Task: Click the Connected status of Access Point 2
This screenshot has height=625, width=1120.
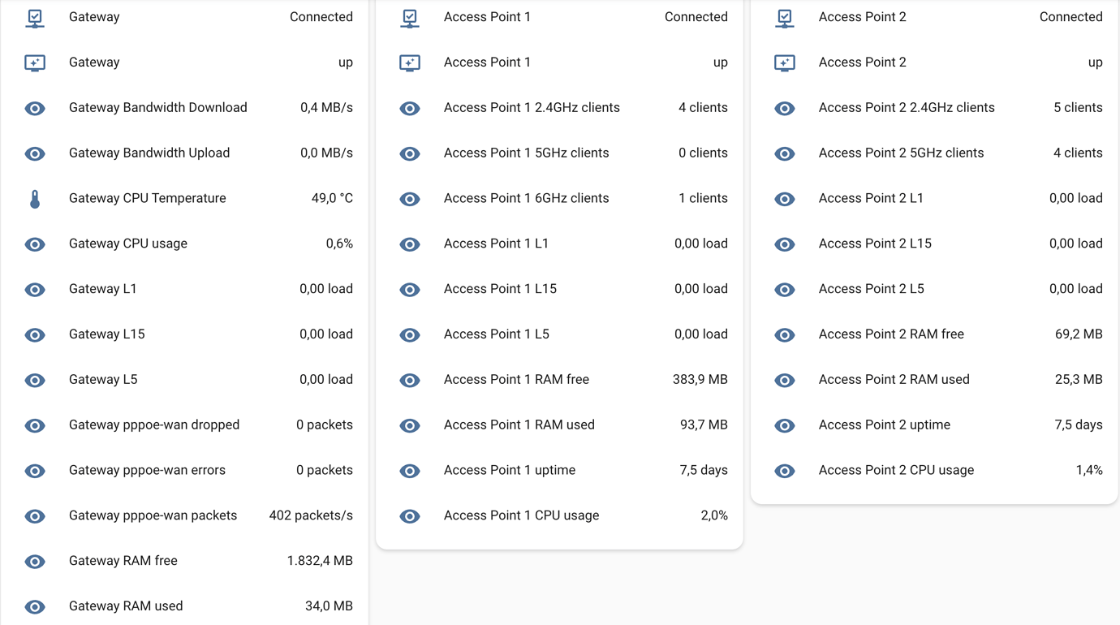Action: pos(1070,17)
